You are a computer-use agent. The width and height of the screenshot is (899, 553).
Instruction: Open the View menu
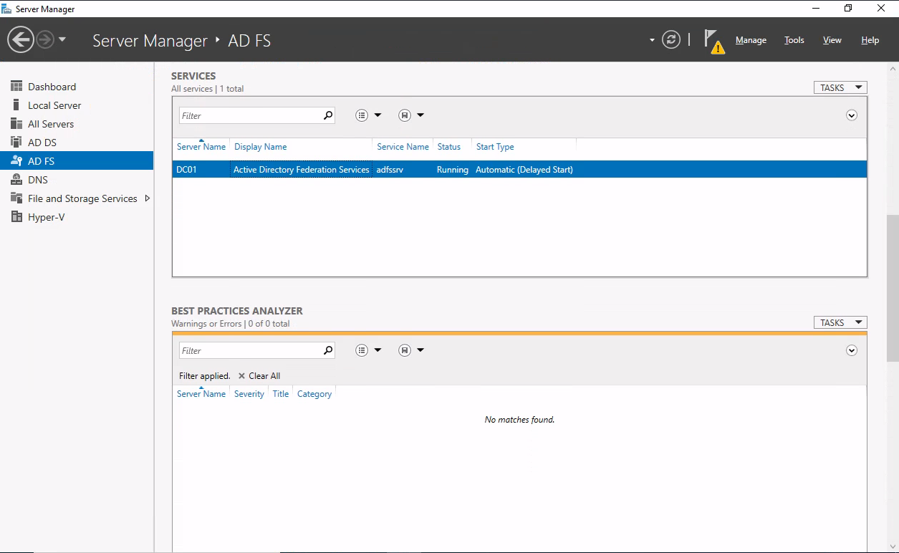tap(832, 40)
